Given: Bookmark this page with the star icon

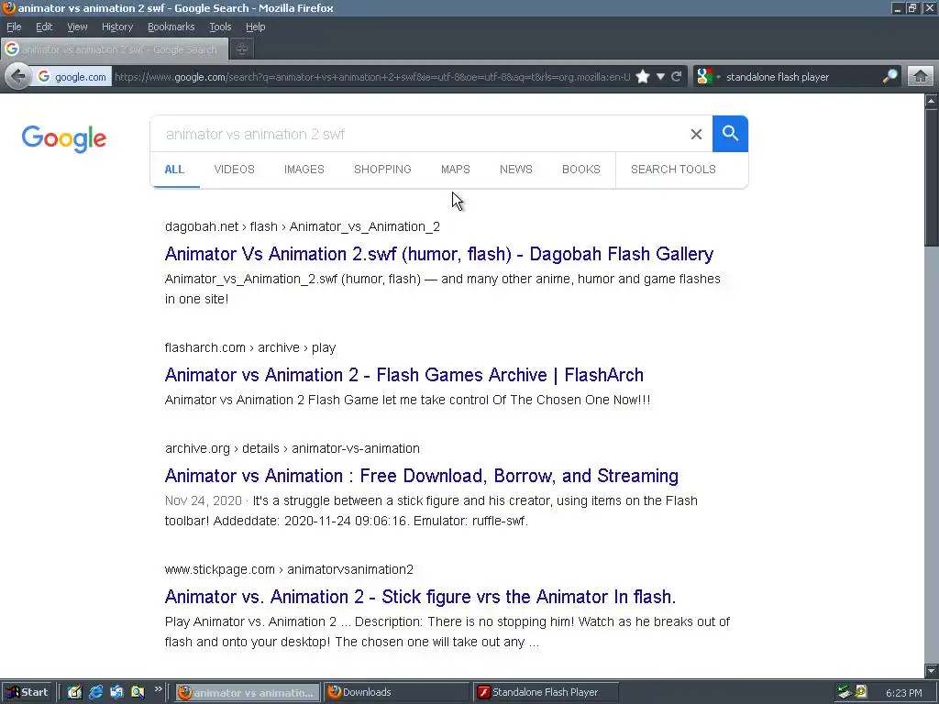Looking at the screenshot, I should pos(643,77).
